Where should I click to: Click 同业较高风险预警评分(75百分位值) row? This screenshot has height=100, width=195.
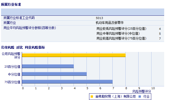[x=129, y=38]
